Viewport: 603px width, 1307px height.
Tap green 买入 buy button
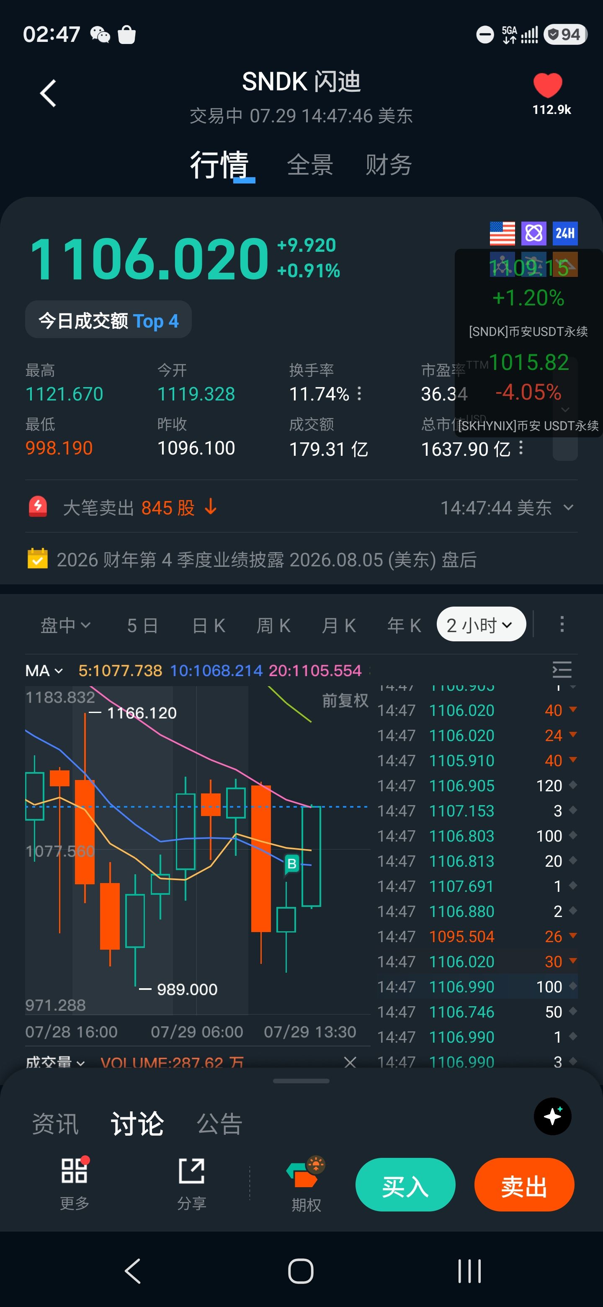[405, 1184]
